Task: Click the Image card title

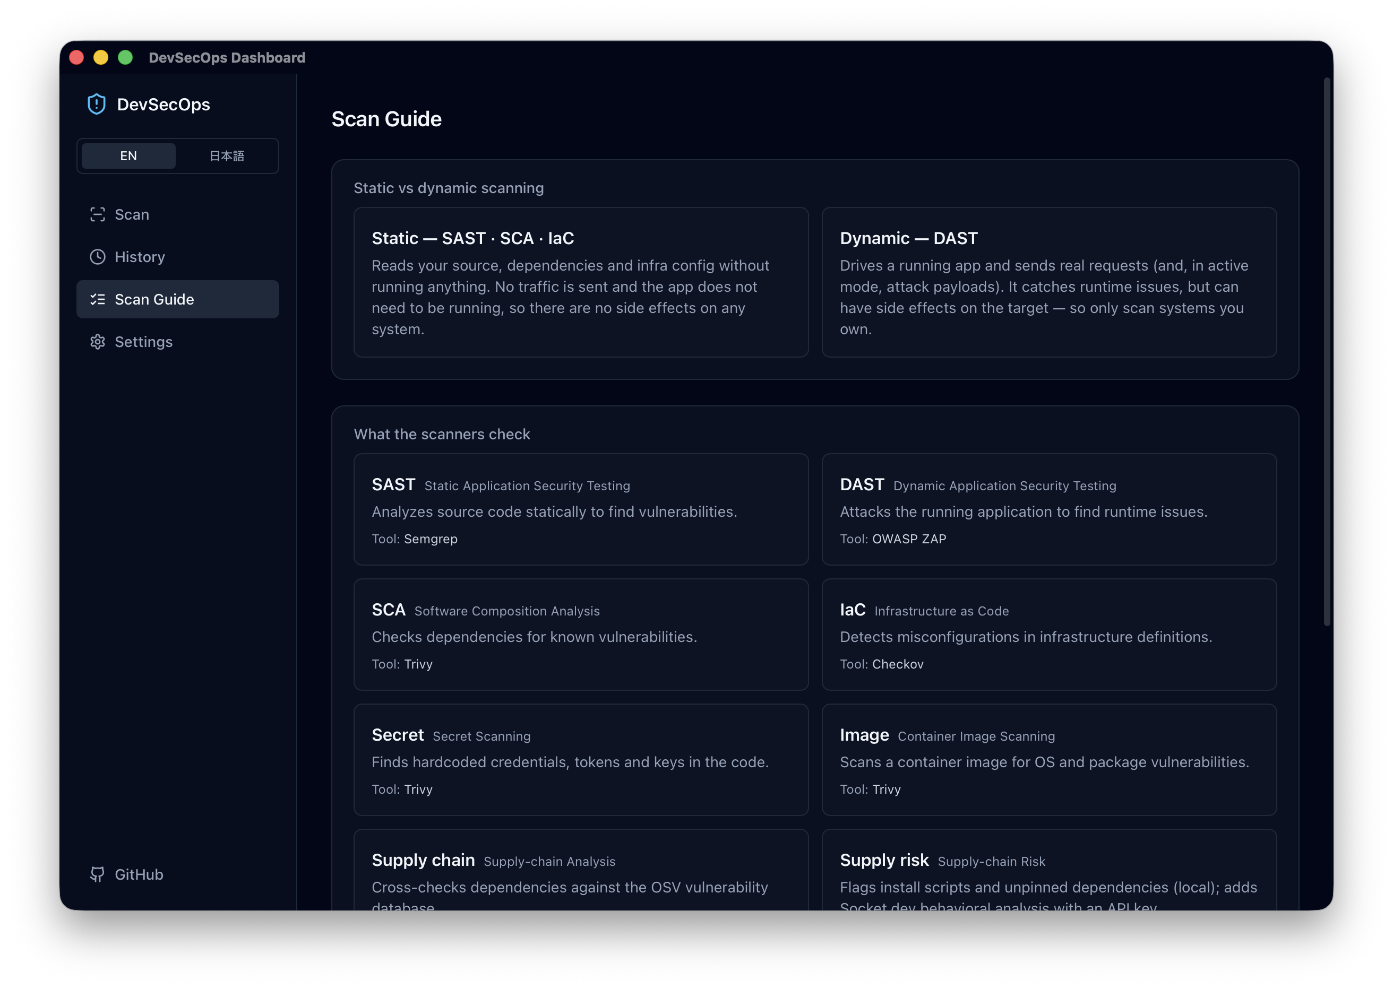Action: pyautogui.click(x=864, y=735)
